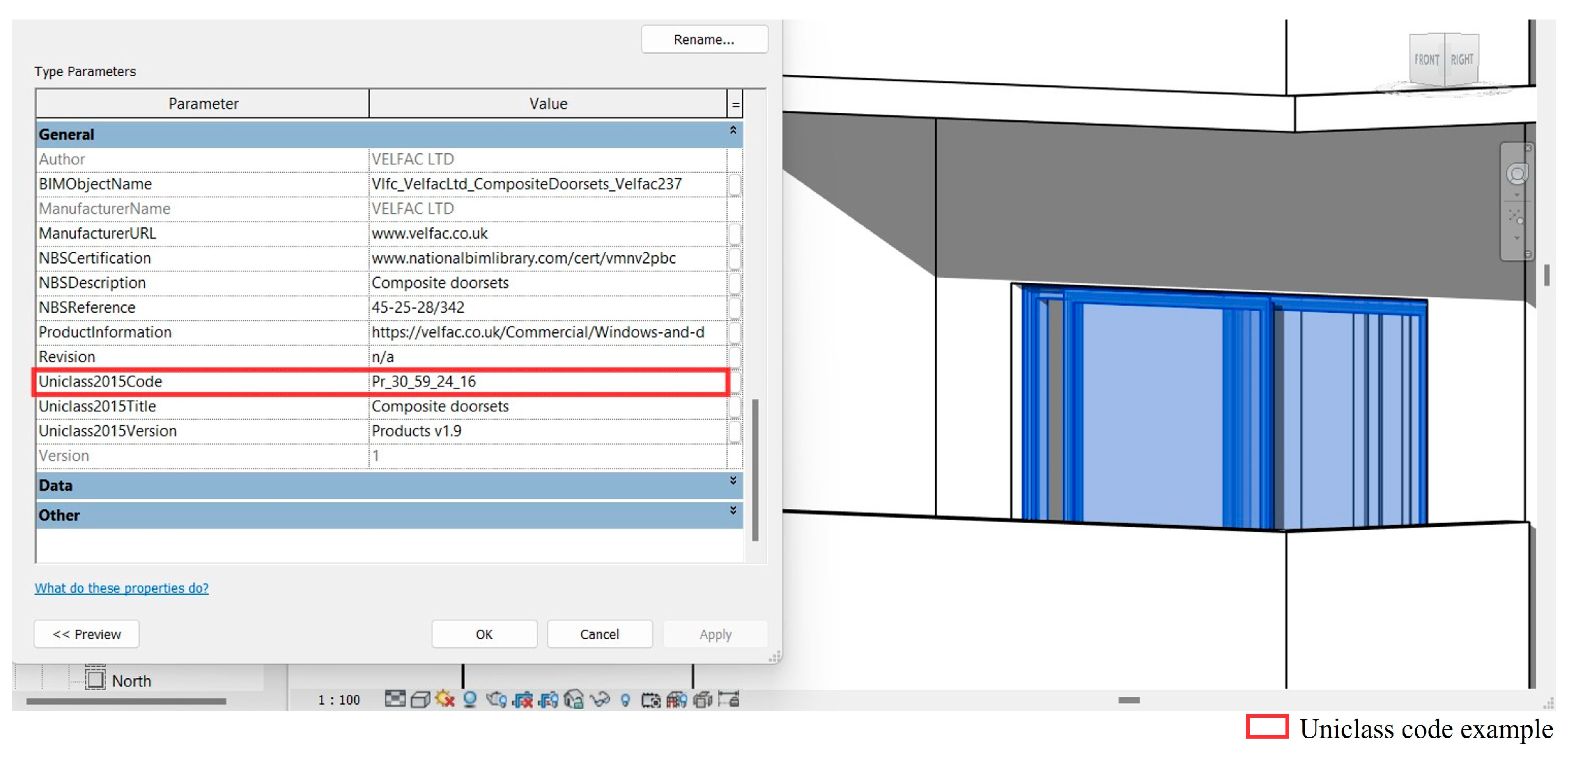Click BIMObjectName value 'Vlfc_VelfacLtd_CompositeDoorsets_Velfac237'
1571x762 pixels.
click(526, 184)
